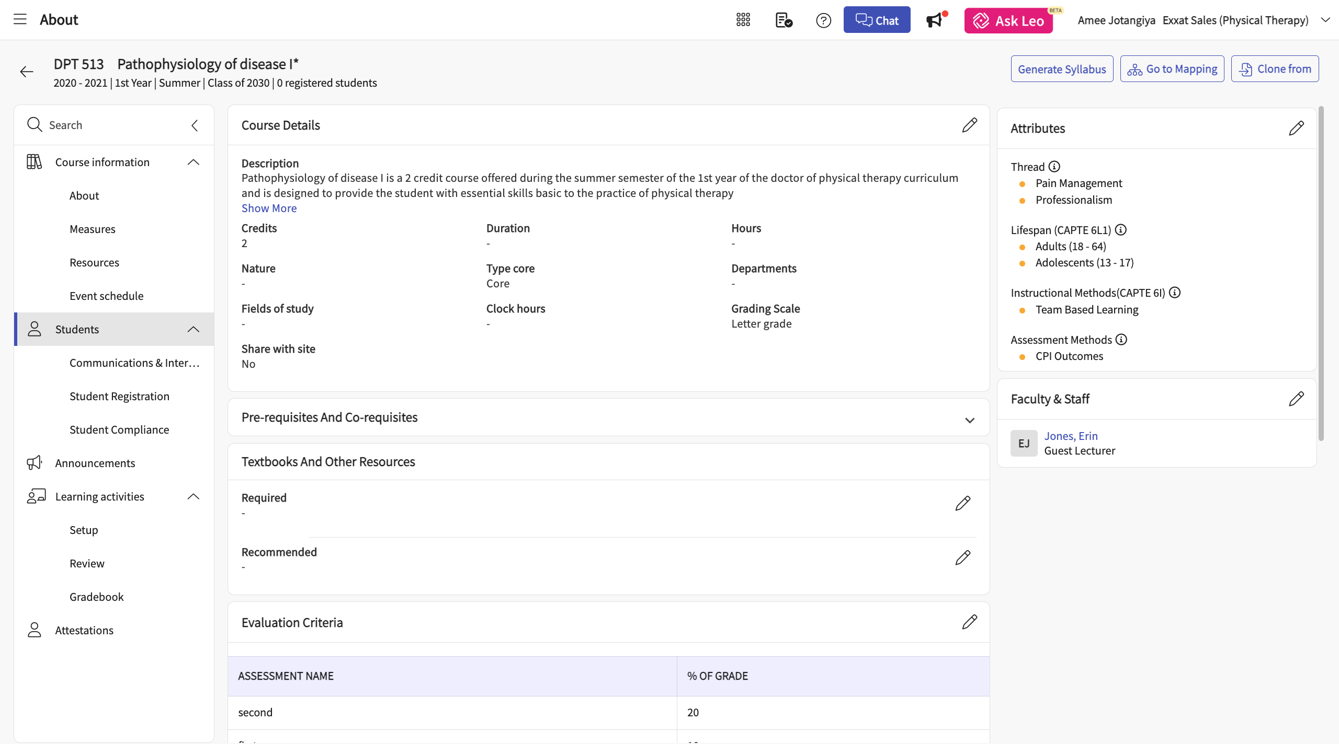Expand Pre-requisites And Co-requisites section

click(969, 420)
